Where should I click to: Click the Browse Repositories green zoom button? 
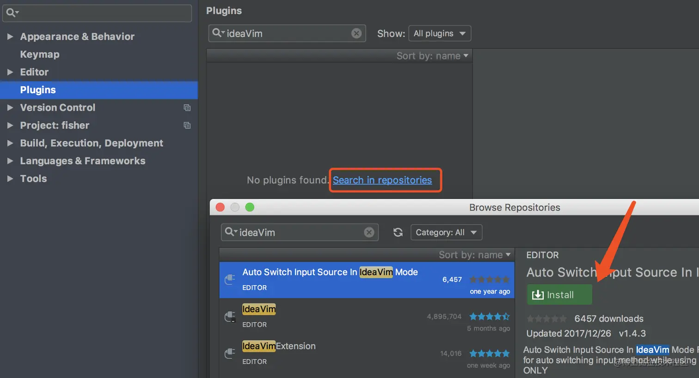click(250, 207)
